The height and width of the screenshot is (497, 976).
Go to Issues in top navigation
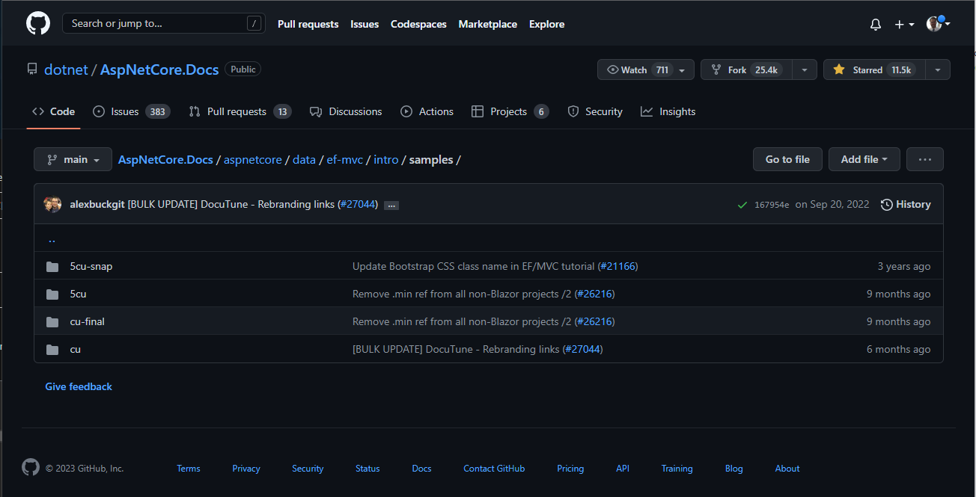pos(365,24)
